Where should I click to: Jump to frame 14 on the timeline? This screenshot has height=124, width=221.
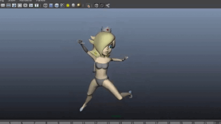120,123
